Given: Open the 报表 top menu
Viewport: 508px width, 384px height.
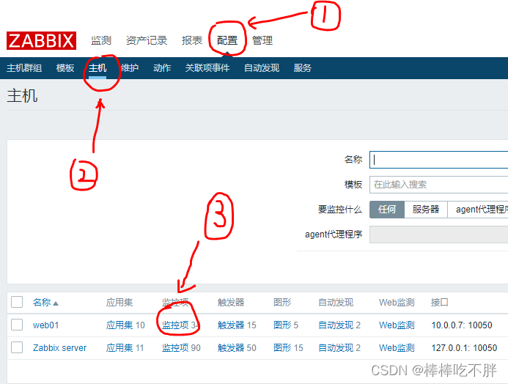Looking at the screenshot, I should [x=192, y=40].
